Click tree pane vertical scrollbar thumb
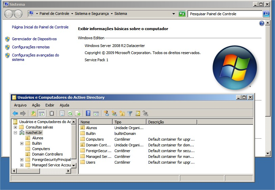The height and width of the screenshot is (190, 275). point(74,141)
